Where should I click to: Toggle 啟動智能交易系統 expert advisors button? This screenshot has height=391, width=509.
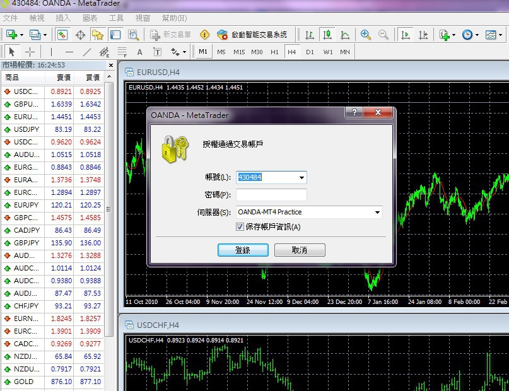[252, 35]
